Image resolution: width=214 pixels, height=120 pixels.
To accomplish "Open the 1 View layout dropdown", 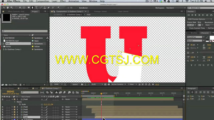I will coord(132,84).
